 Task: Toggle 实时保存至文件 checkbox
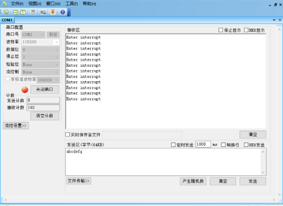pyautogui.click(x=67, y=135)
